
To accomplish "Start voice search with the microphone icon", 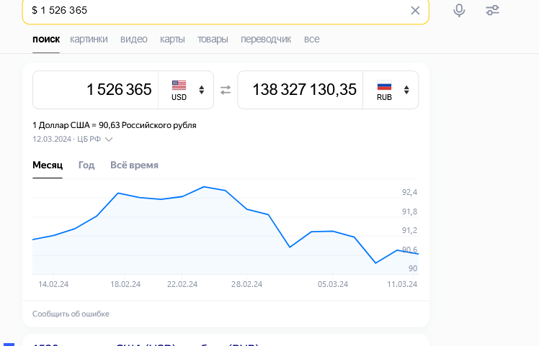I will 459,10.
